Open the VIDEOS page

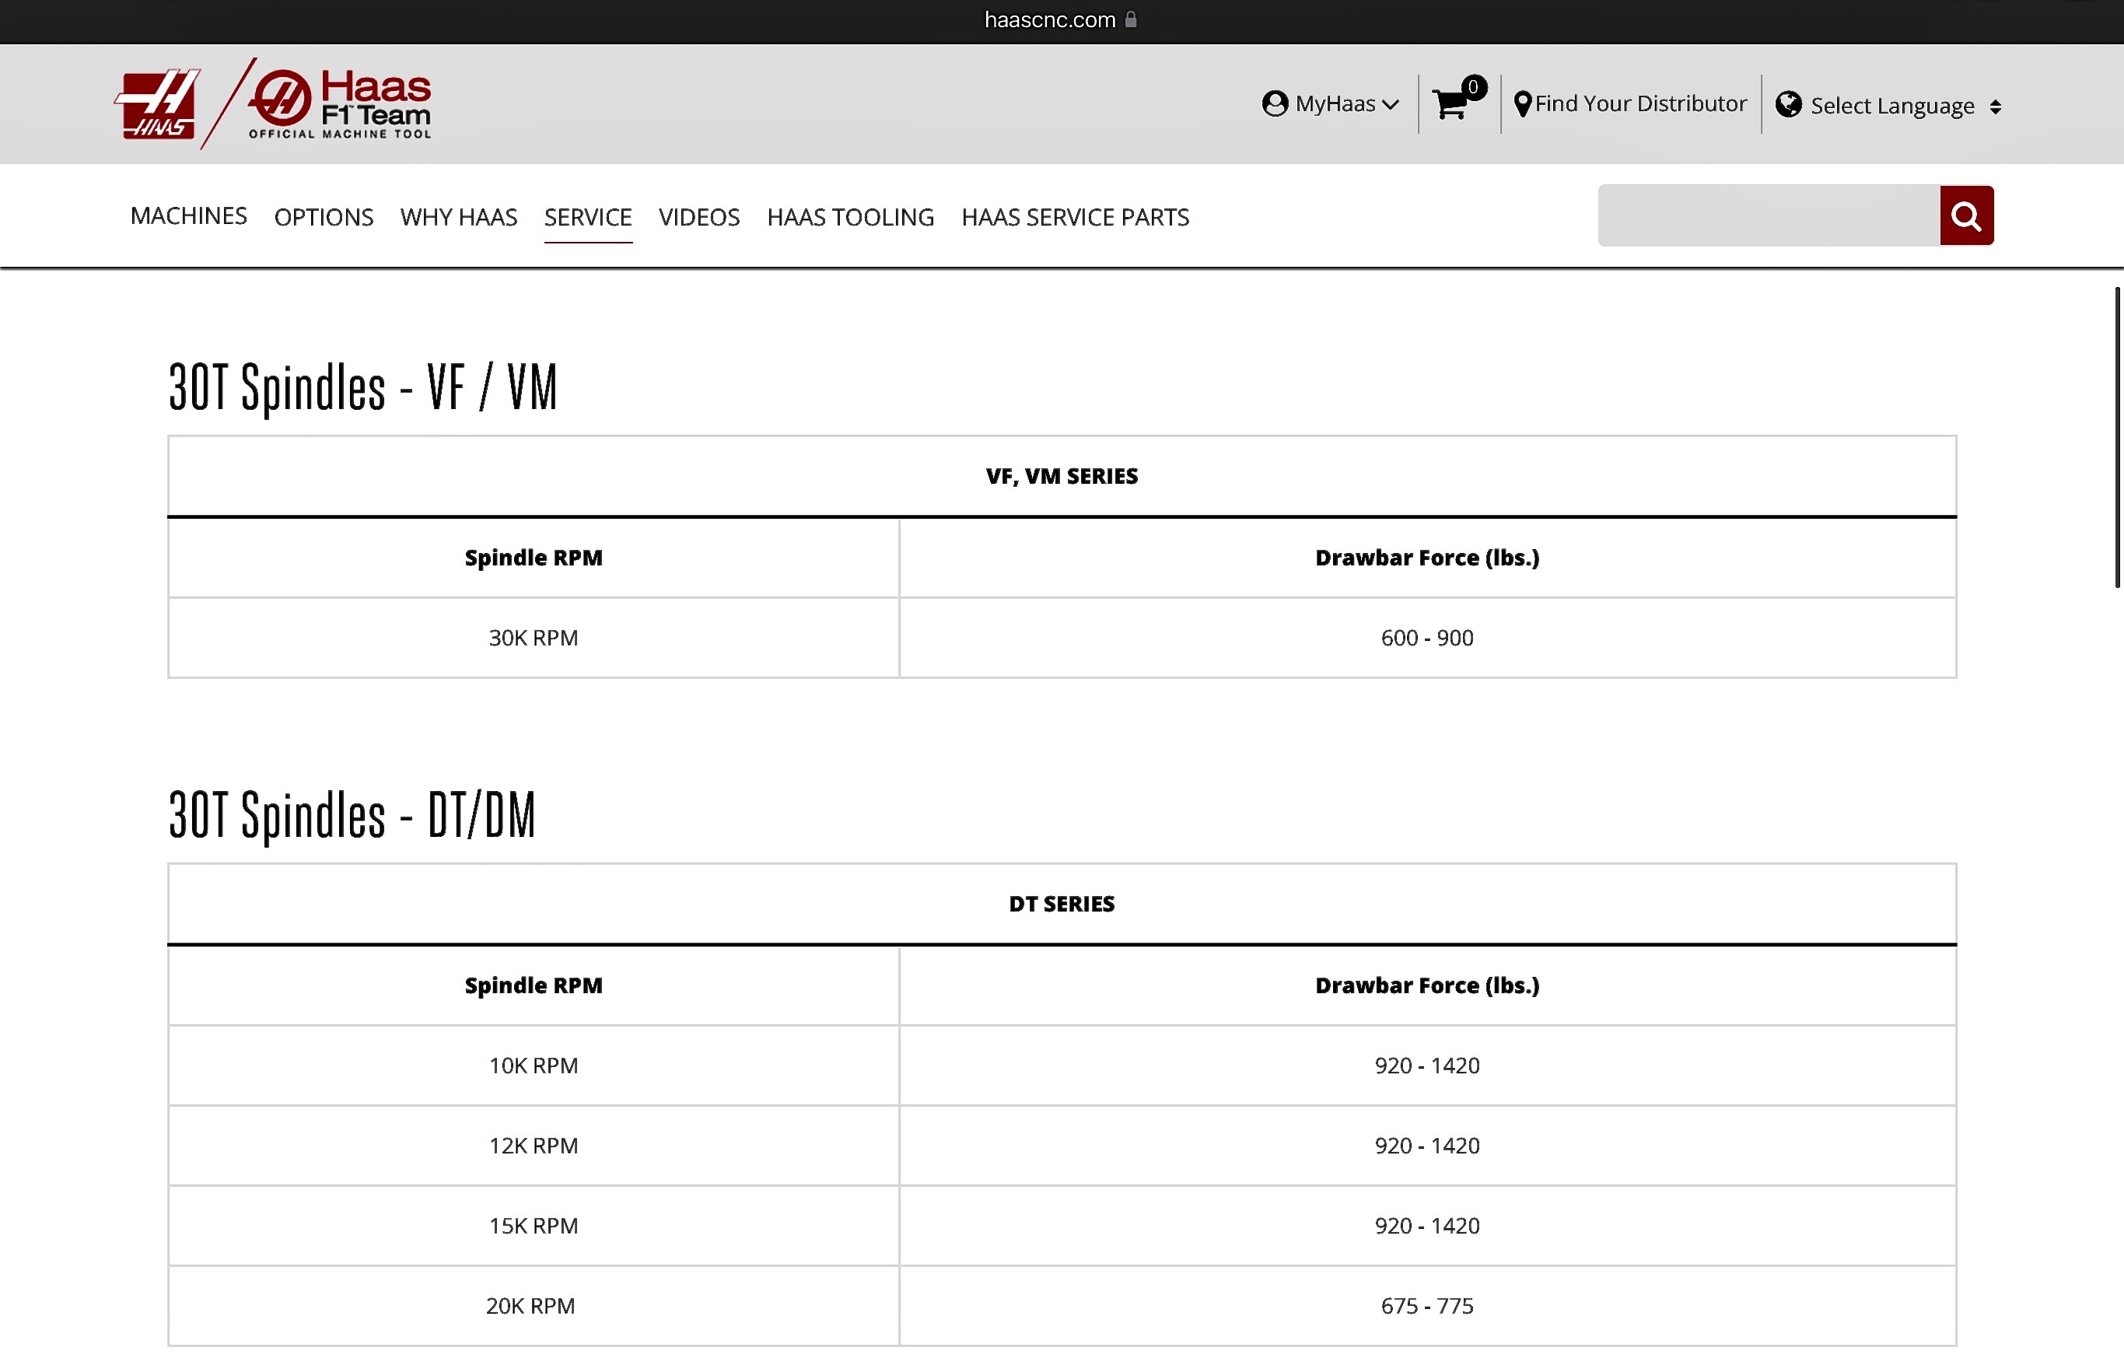tap(698, 217)
